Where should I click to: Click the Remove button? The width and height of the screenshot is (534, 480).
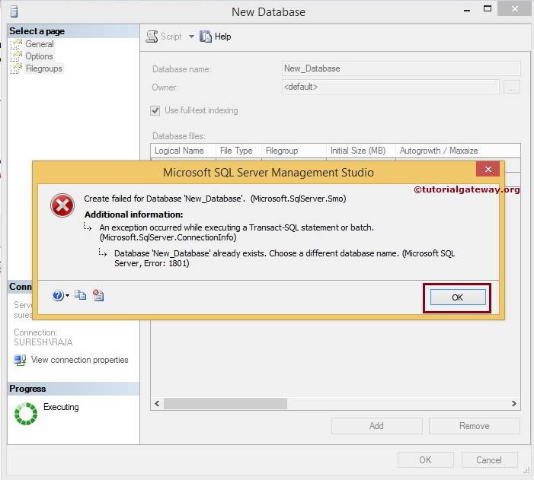coord(475,426)
